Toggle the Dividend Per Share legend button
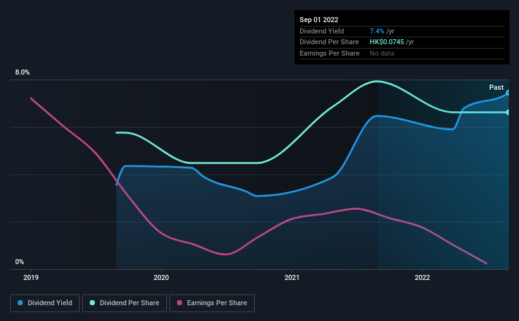 tap(125, 303)
